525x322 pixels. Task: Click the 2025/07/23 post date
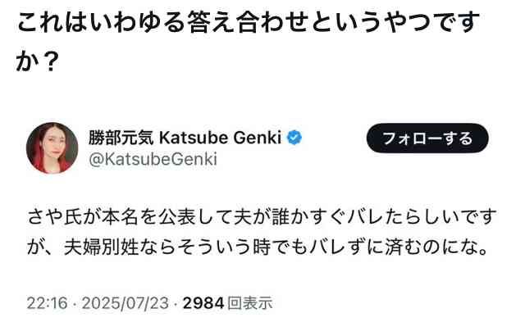pos(126,303)
